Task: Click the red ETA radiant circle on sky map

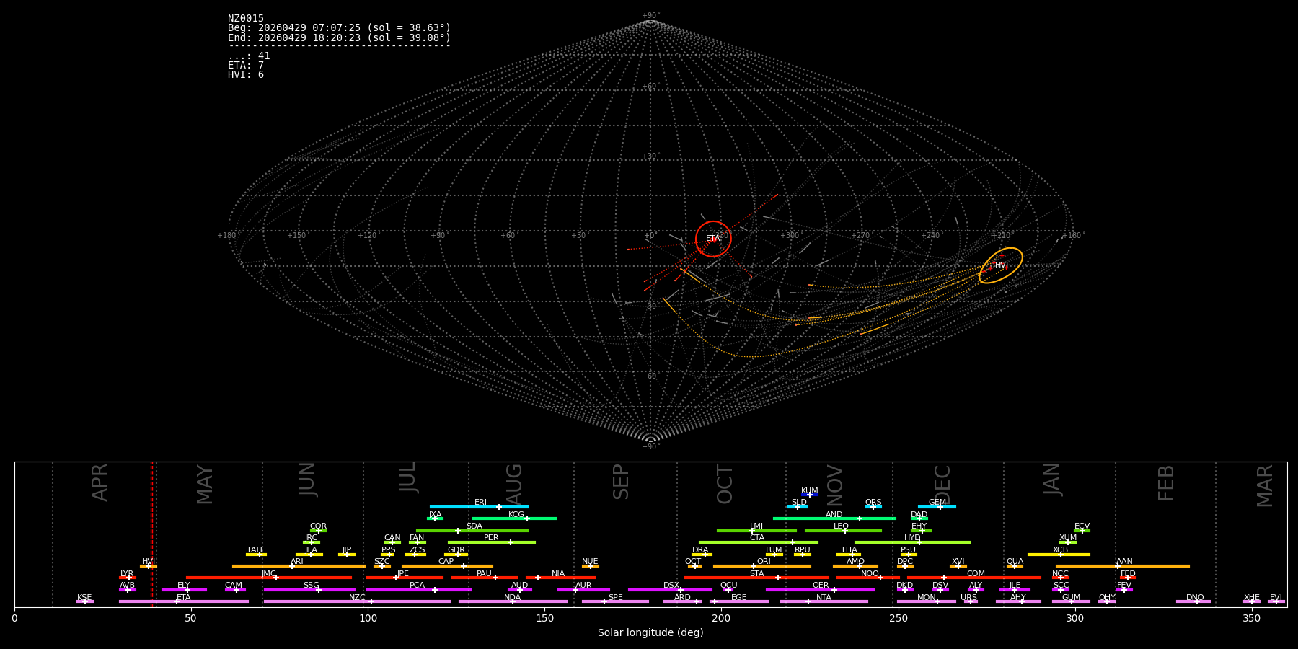Action: coord(713,239)
